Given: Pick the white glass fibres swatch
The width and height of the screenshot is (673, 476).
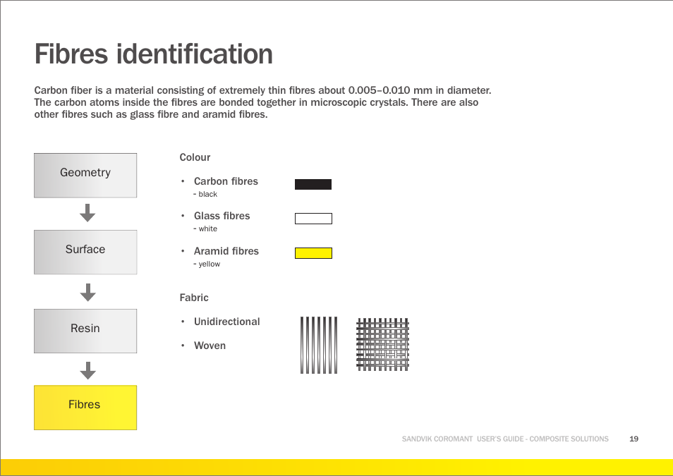Looking at the screenshot, I should point(313,219).
